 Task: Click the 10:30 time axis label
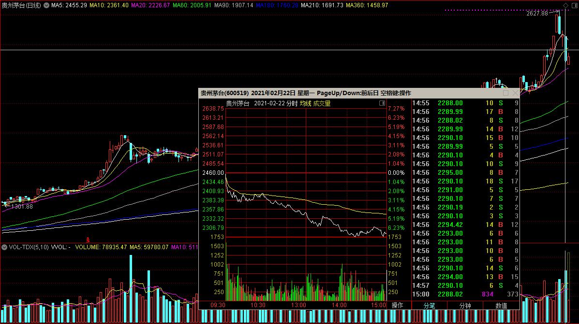258,305
